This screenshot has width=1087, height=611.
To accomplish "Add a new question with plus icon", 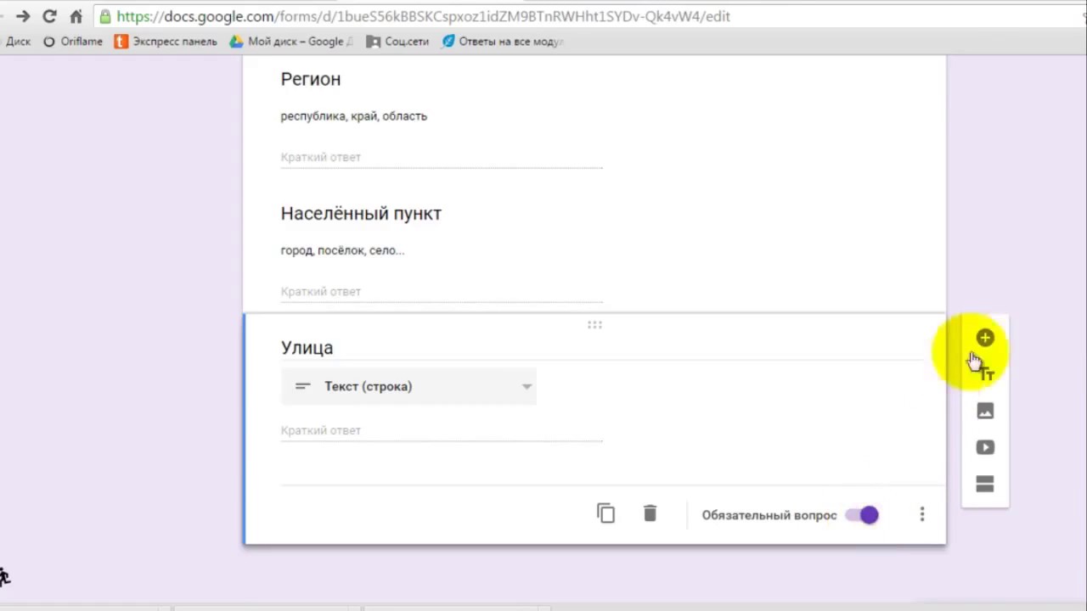I will coord(985,339).
